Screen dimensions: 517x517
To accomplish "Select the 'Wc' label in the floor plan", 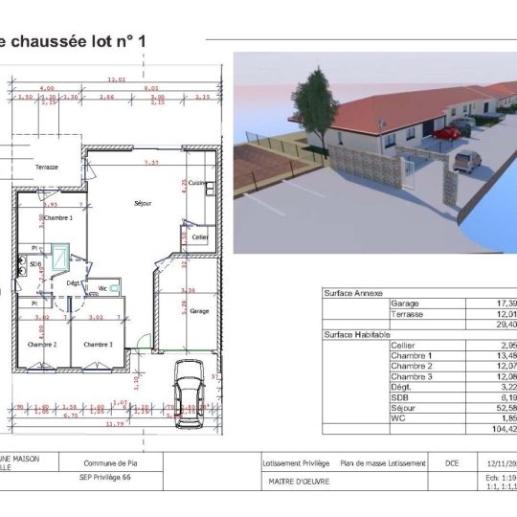I will pyautogui.click(x=102, y=288).
